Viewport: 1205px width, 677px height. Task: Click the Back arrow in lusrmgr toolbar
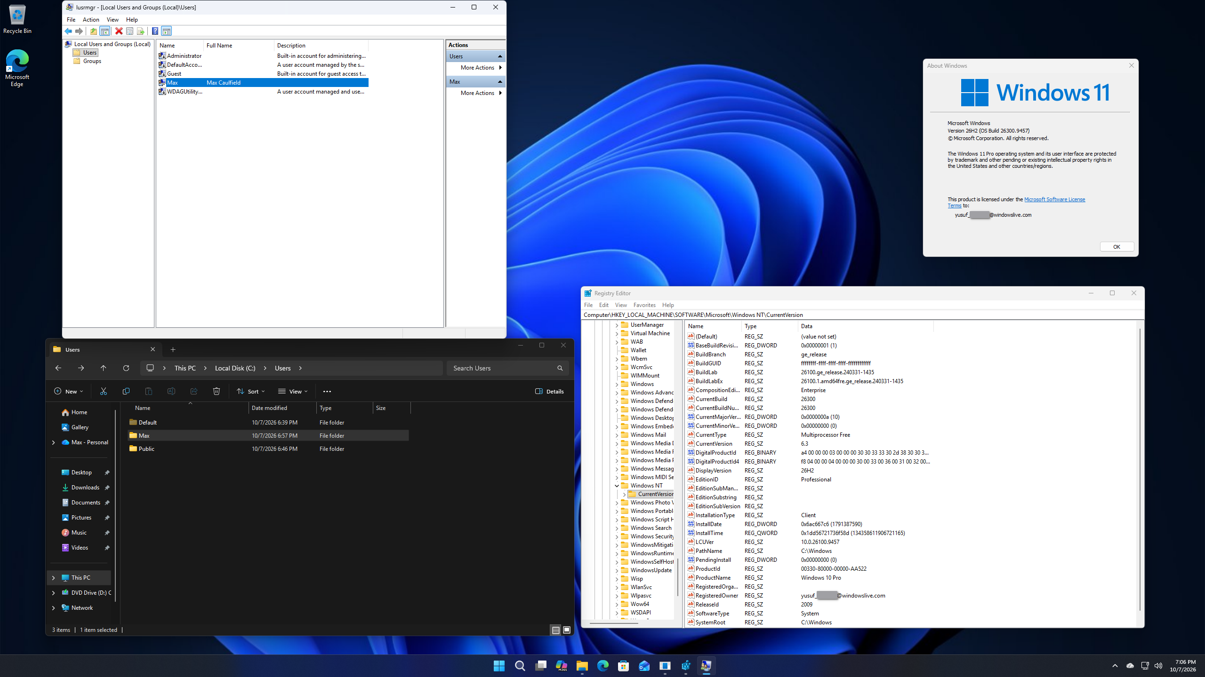(69, 31)
